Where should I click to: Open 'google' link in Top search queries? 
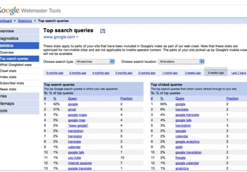[x=73, y=104]
